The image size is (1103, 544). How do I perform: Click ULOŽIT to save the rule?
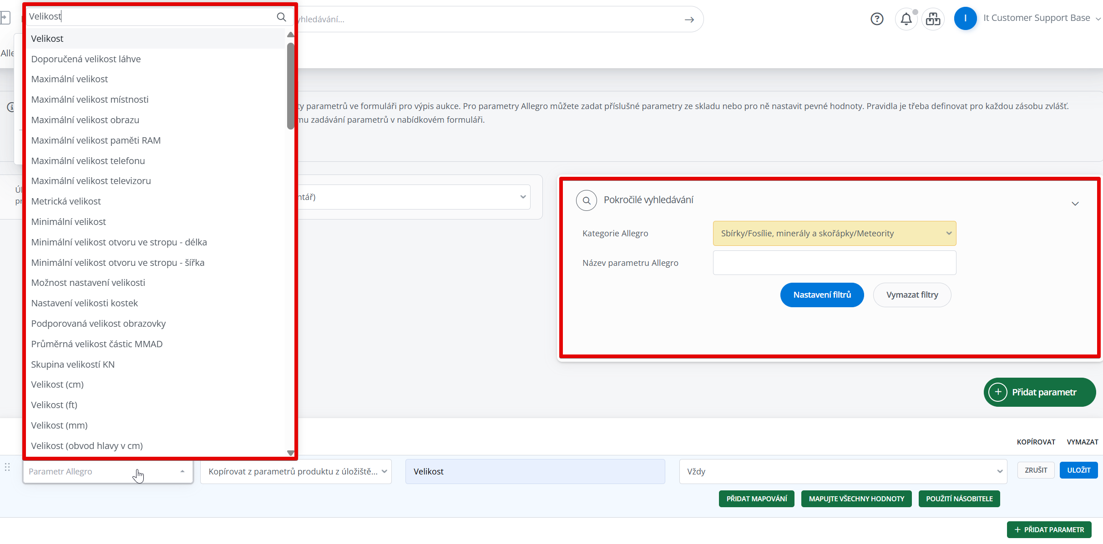pos(1078,470)
